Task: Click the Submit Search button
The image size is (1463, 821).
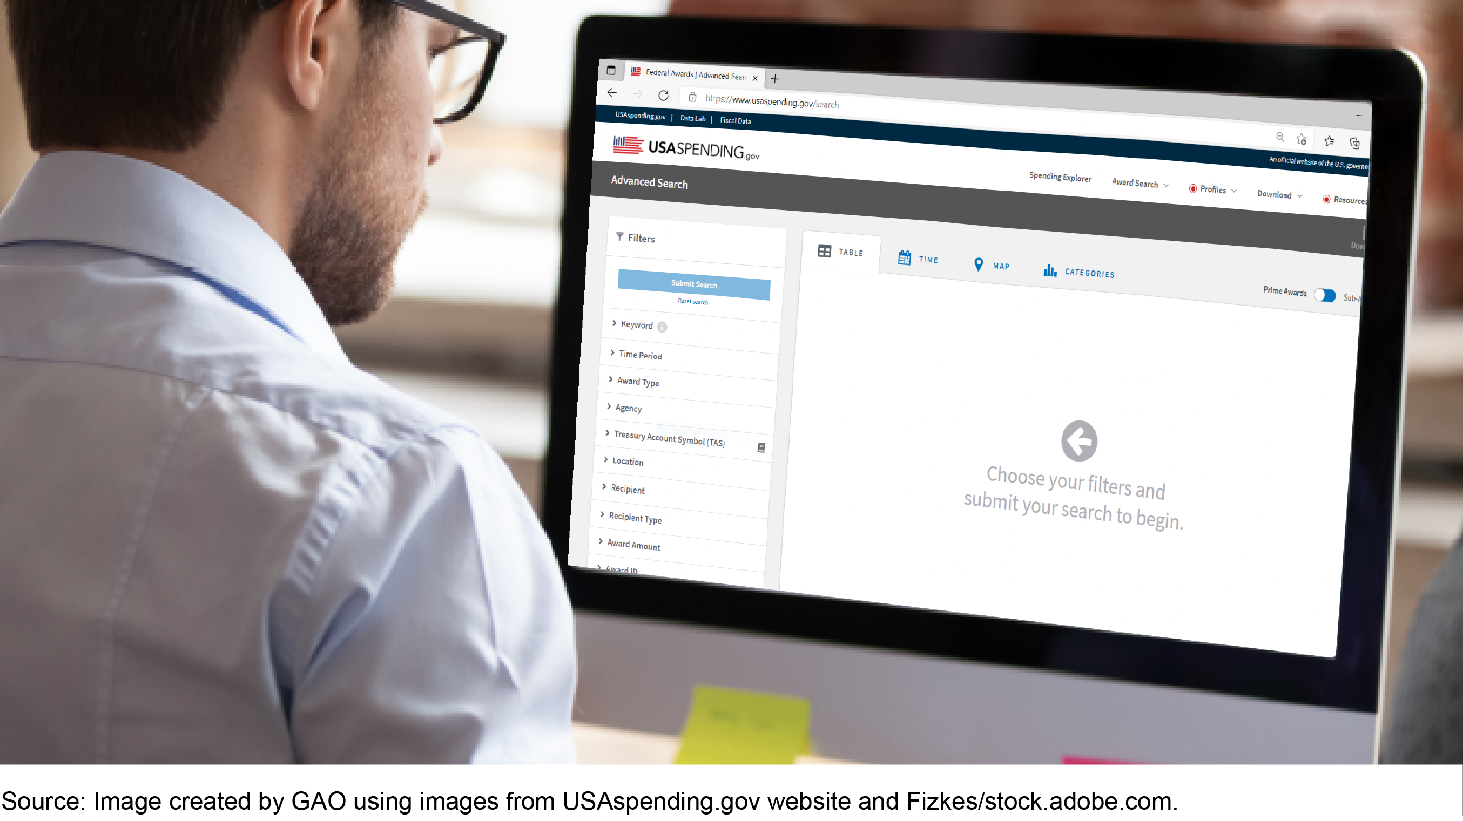Action: point(693,282)
